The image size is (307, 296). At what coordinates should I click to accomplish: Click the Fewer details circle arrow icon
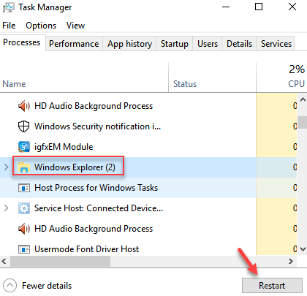coord(10,285)
